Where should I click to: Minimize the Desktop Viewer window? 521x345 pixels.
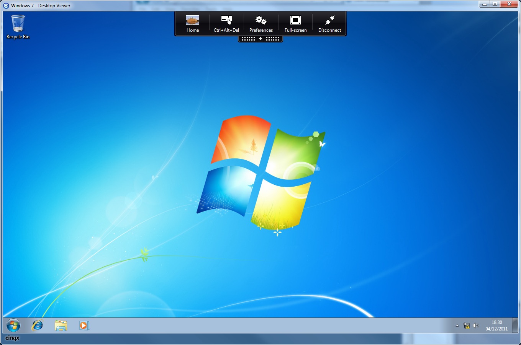485,4
